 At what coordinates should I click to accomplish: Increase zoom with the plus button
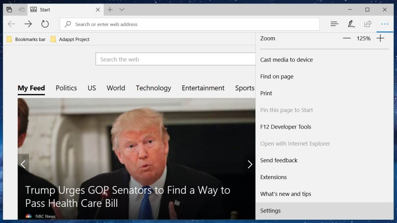(380, 38)
